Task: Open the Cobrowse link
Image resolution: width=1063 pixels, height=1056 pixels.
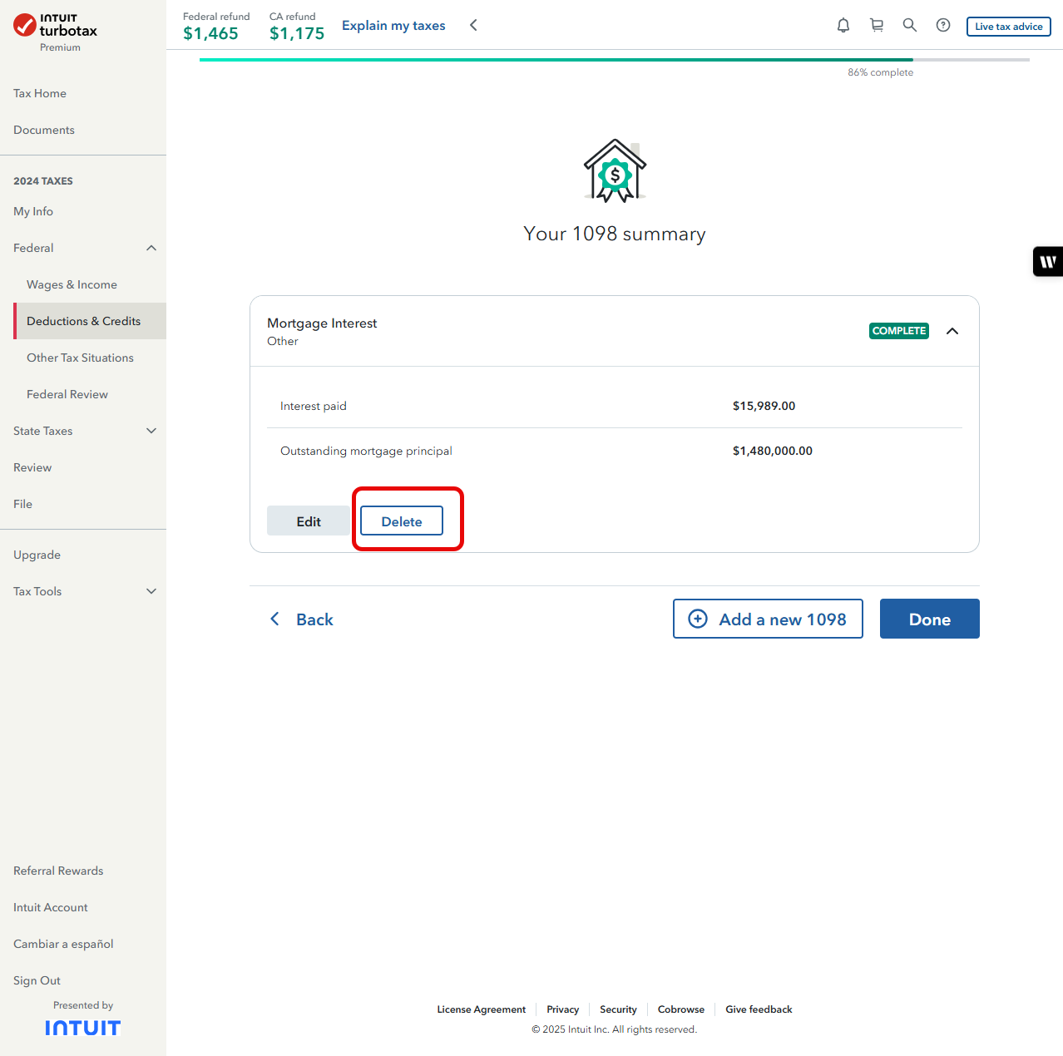Action: (x=681, y=1009)
